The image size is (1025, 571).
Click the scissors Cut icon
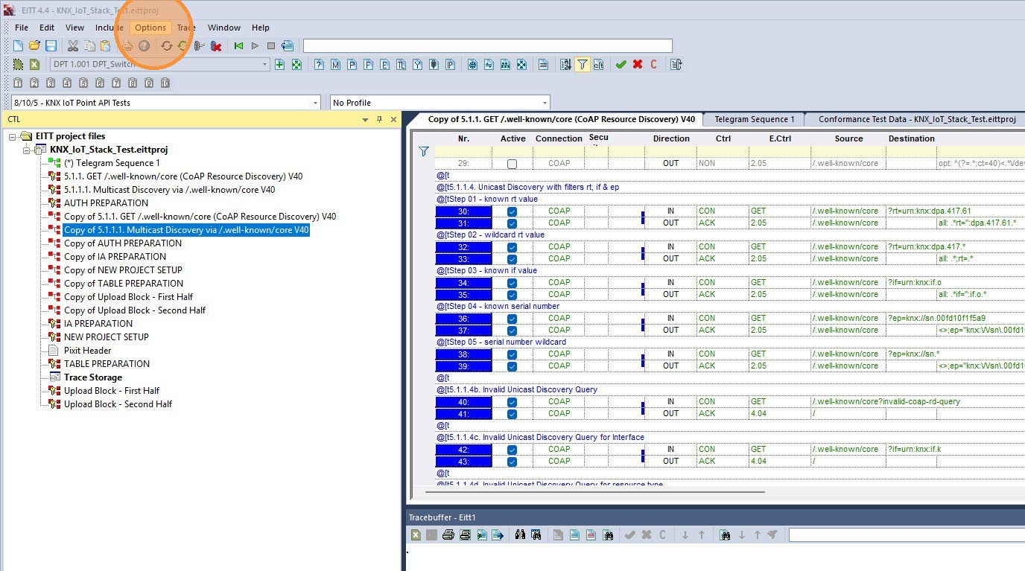[x=72, y=46]
